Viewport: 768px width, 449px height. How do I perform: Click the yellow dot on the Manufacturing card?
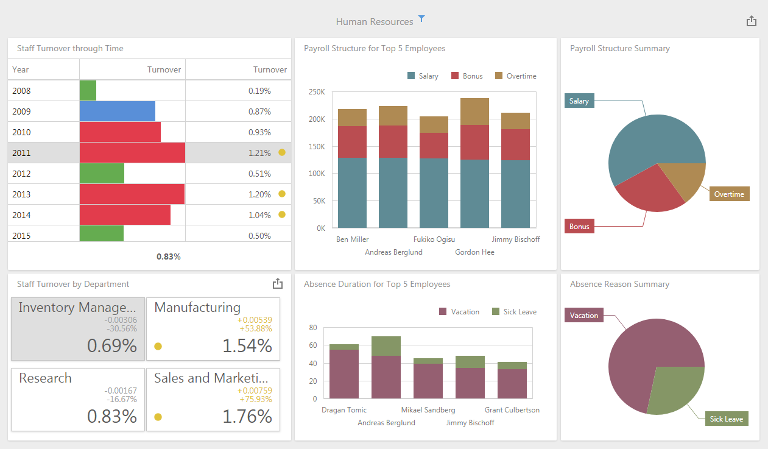coord(158,347)
